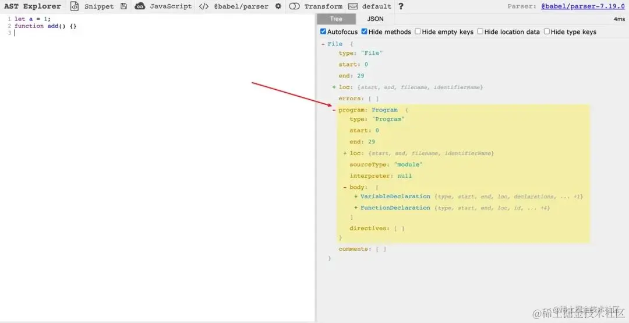Collapse the File root node
Image resolution: width=629 pixels, height=323 pixels.
pyautogui.click(x=323, y=44)
